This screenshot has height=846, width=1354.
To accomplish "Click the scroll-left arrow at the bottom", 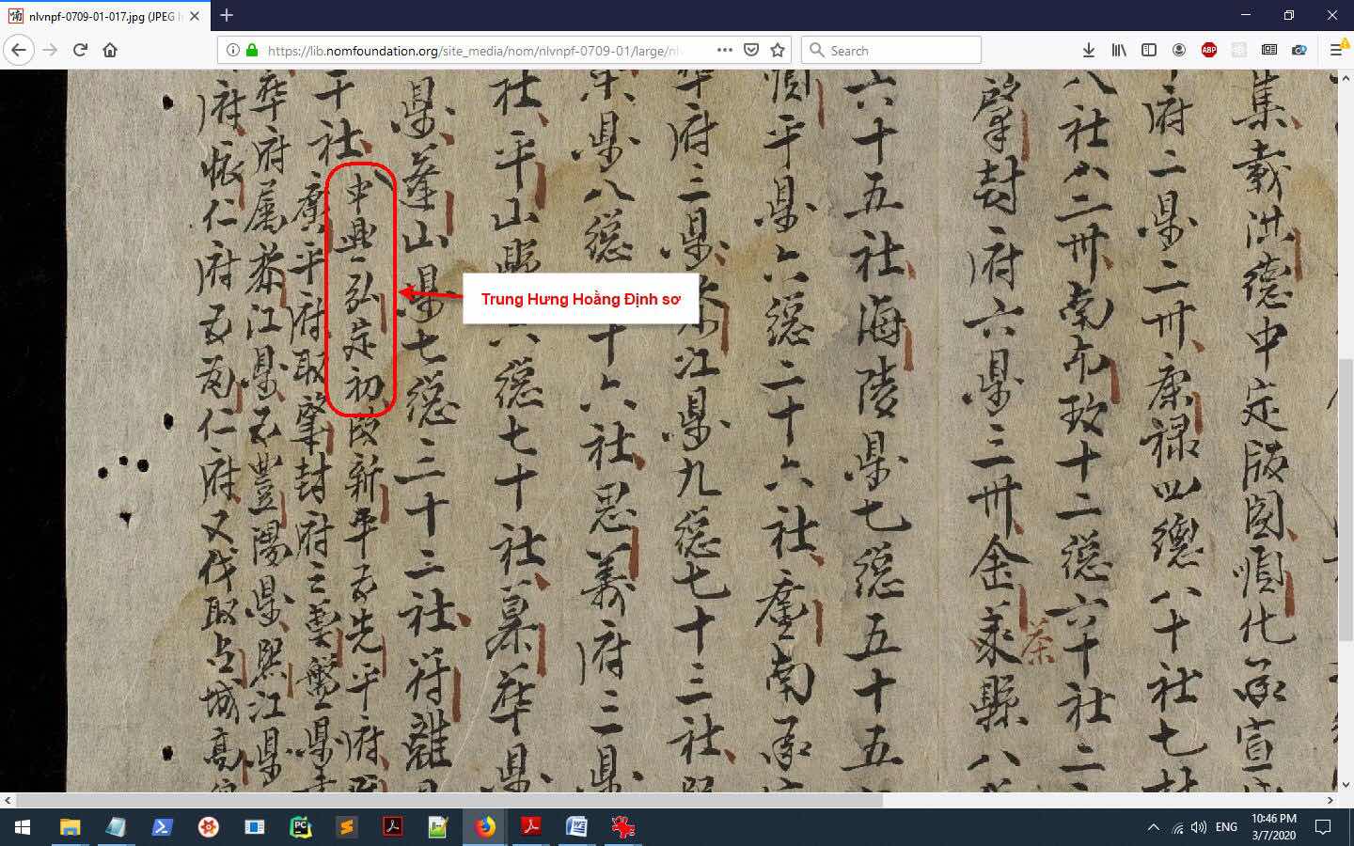I will coord(8,800).
